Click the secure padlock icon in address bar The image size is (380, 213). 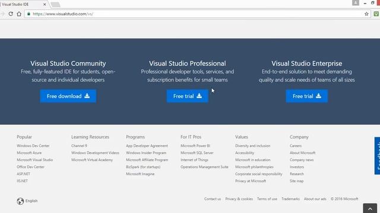click(x=28, y=14)
